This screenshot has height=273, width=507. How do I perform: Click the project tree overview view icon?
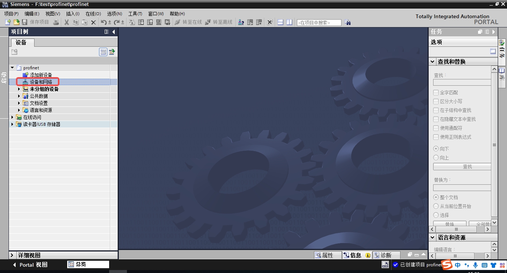pos(103,52)
